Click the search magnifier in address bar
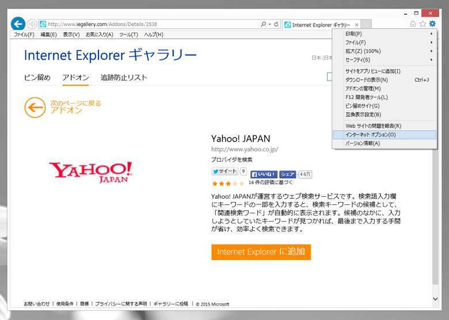The image size is (449, 320). point(263,24)
